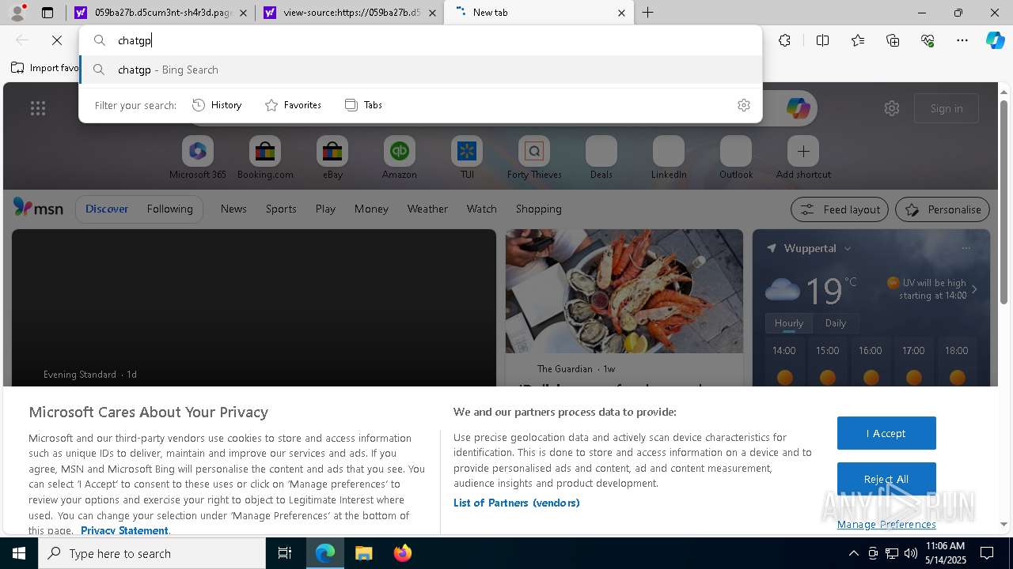Click the Sign in button
The image size is (1013, 569).
point(947,108)
